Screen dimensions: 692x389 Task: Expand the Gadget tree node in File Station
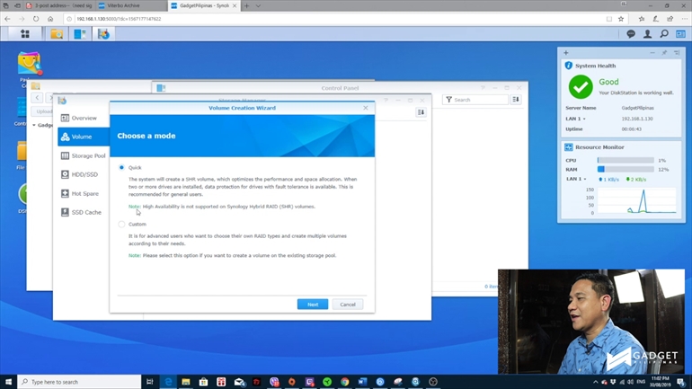point(34,125)
